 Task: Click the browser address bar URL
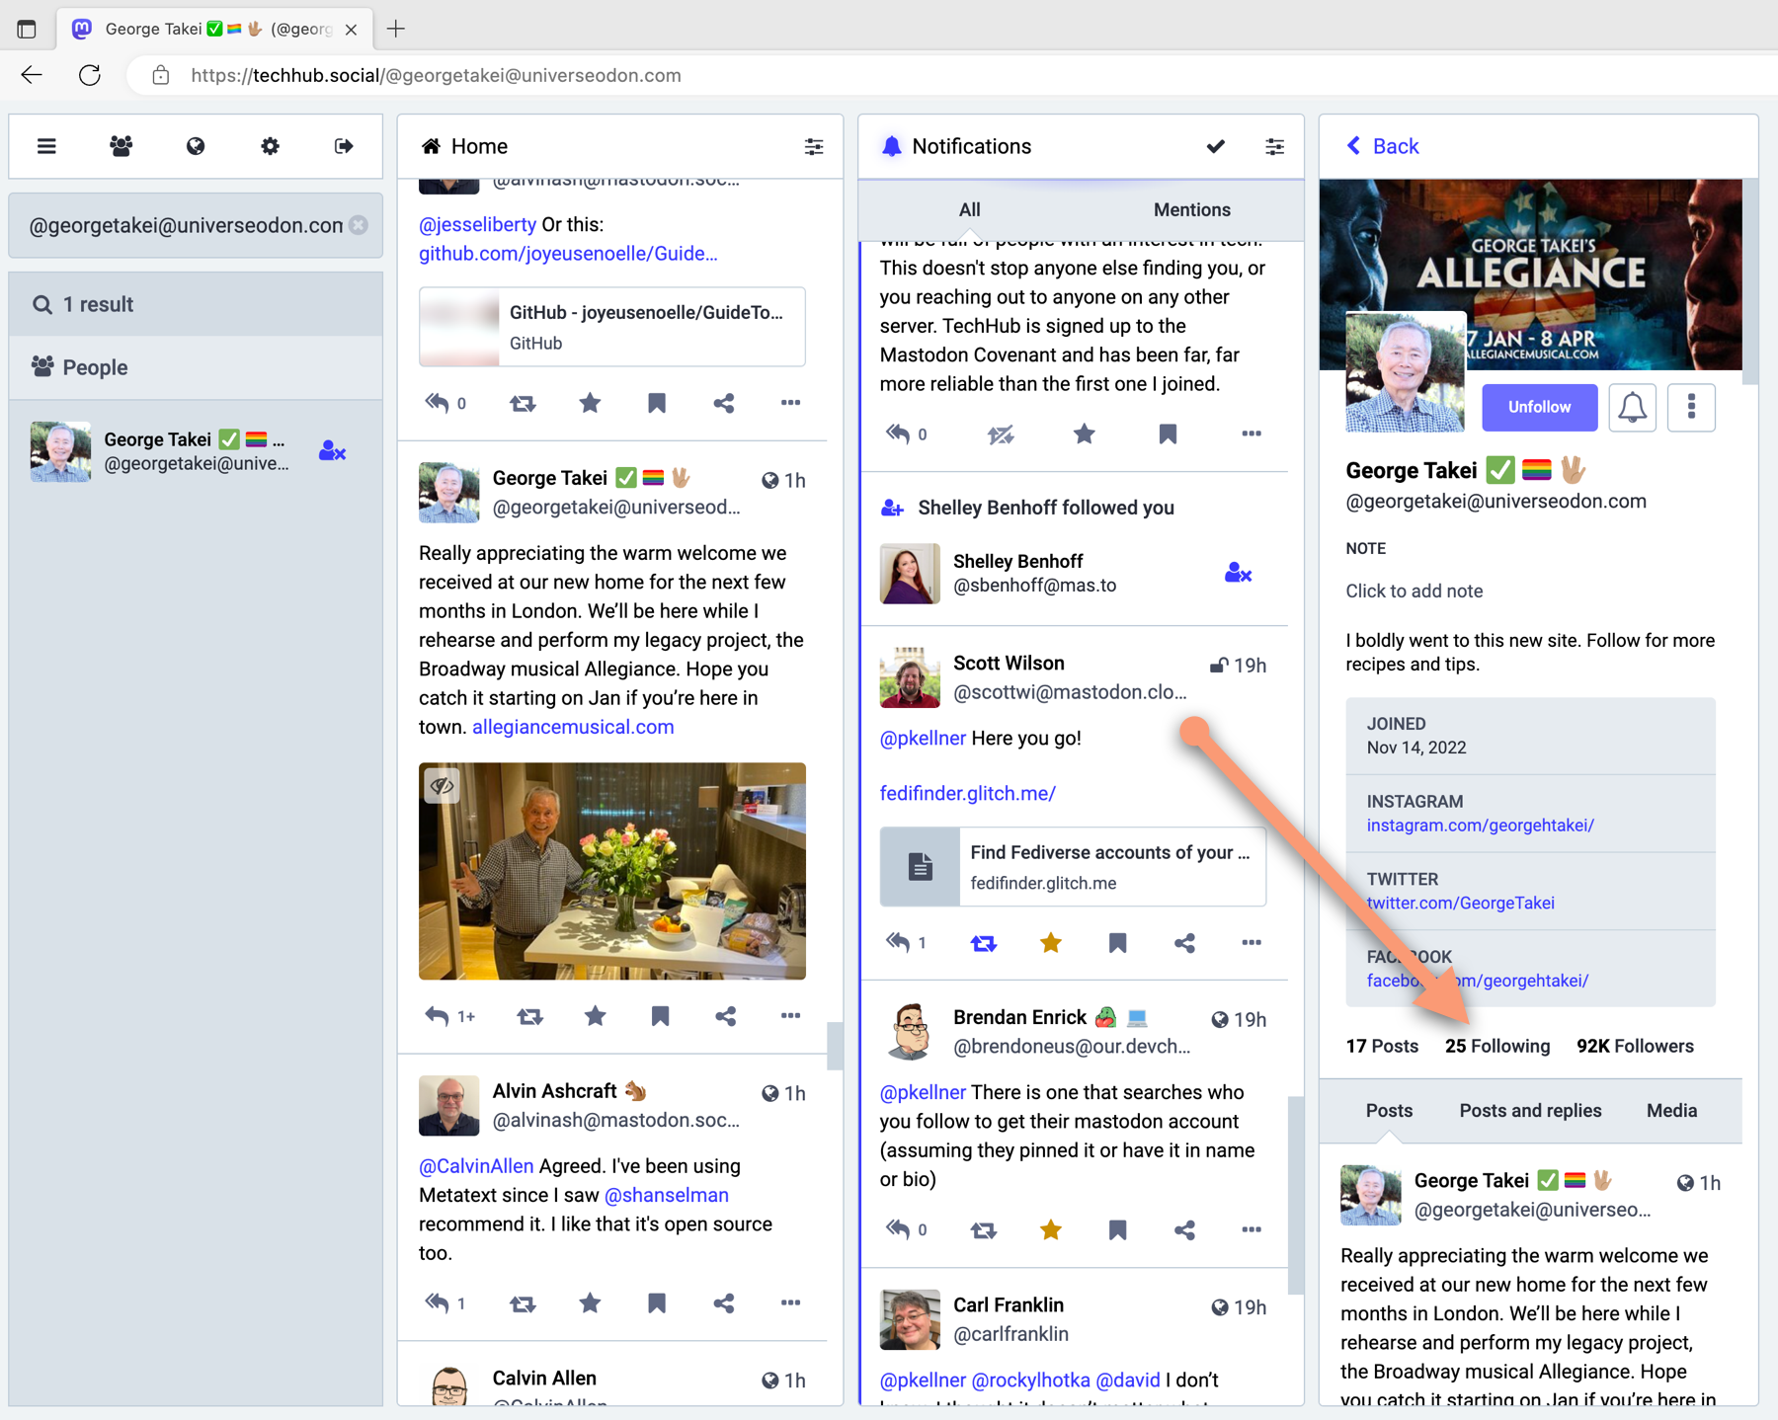(436, 75)
